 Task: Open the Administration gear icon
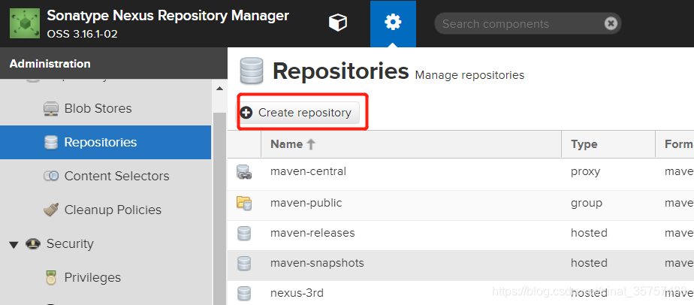[393, 23]
